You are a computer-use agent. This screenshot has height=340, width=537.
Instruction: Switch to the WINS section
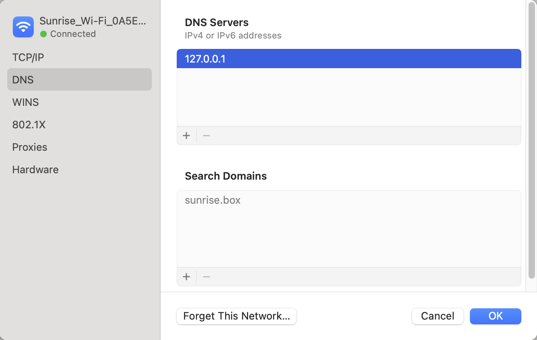(x=25, y=102)
